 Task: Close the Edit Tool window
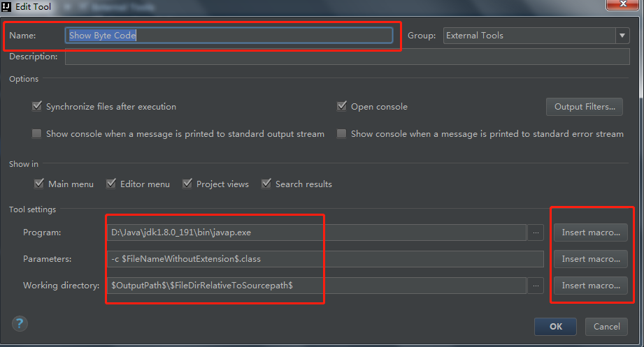click(x=623, y=4)
